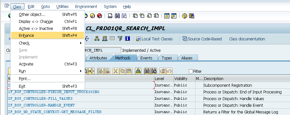
Task: Click the Find binoculars icon in top toolbar
Action: (x=117, y=16)
